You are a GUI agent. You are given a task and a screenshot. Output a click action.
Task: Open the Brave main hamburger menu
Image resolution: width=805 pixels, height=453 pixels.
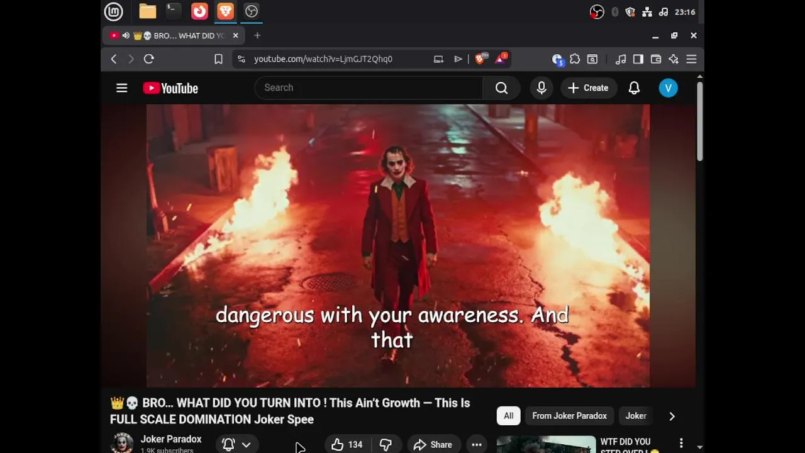coord(691,59)
